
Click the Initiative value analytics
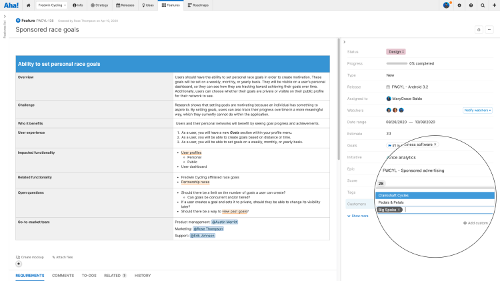[x=402, y=157]
